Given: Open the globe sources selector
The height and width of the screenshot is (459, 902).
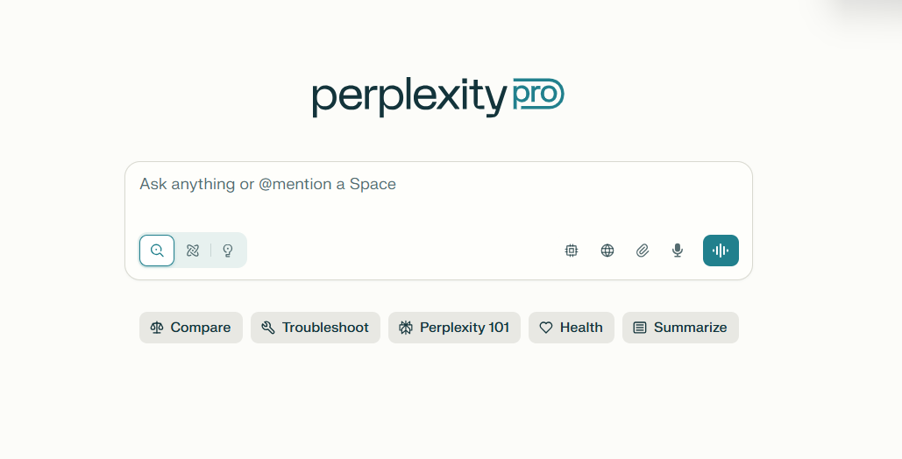Looking at the screenshot, I should pos(607,251).
